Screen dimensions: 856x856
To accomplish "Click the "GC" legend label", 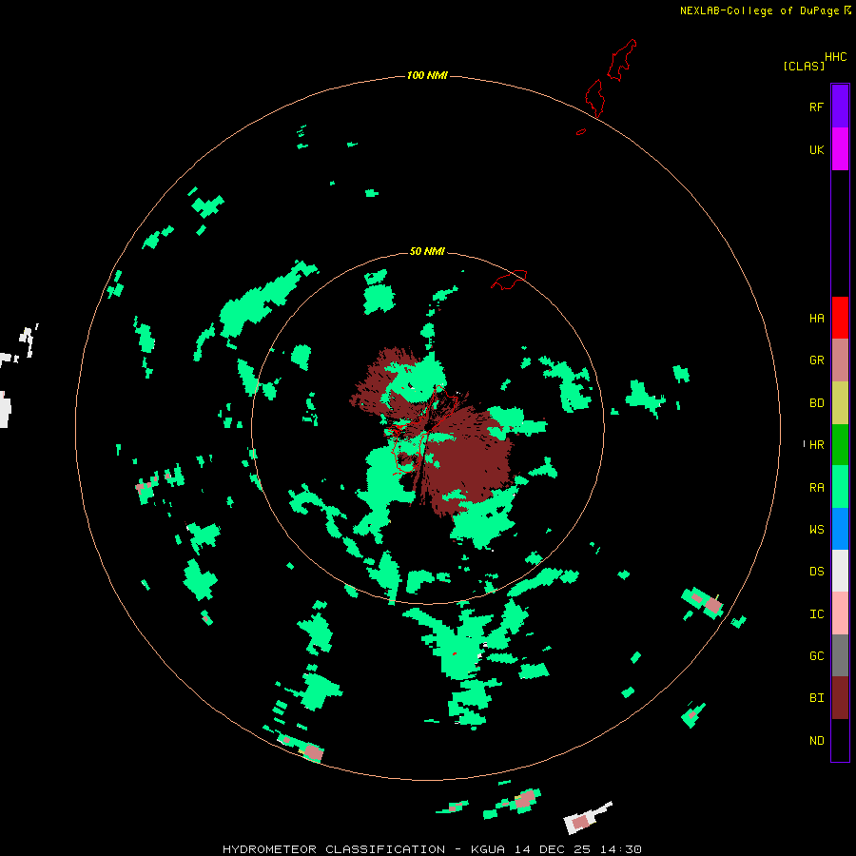I will tap(817, 656).
